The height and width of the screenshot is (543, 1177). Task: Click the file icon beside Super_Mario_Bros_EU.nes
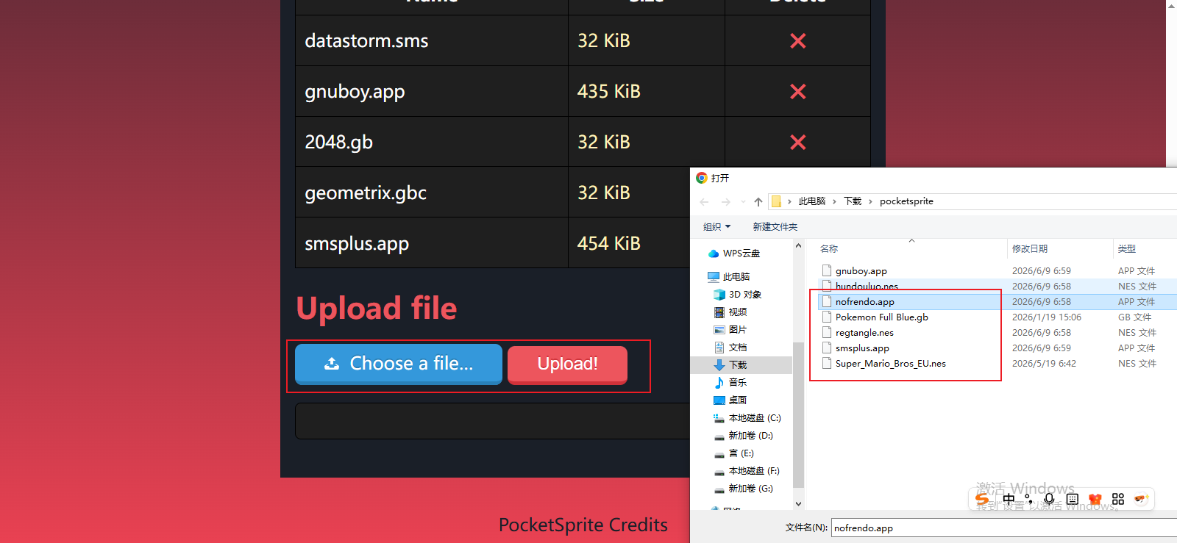pos(827,364)
